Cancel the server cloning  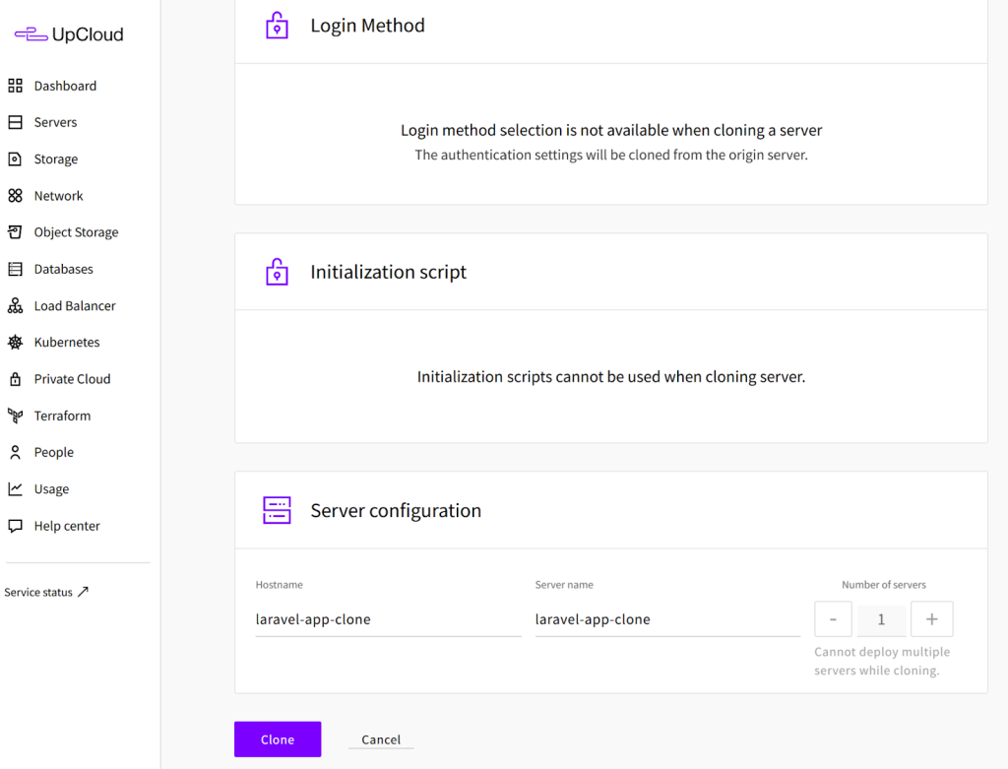(381, 739)
